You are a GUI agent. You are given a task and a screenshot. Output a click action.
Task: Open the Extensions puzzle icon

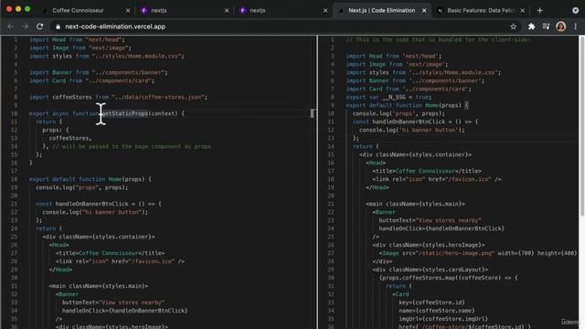pos(531,27)
